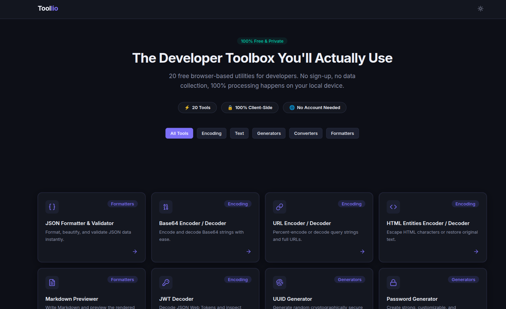
Task: Click the No Account Needed badge
Action: (315, 108)
